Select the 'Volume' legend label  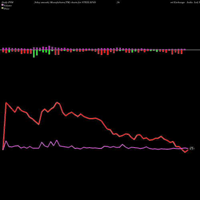click(x=8, y=6)
